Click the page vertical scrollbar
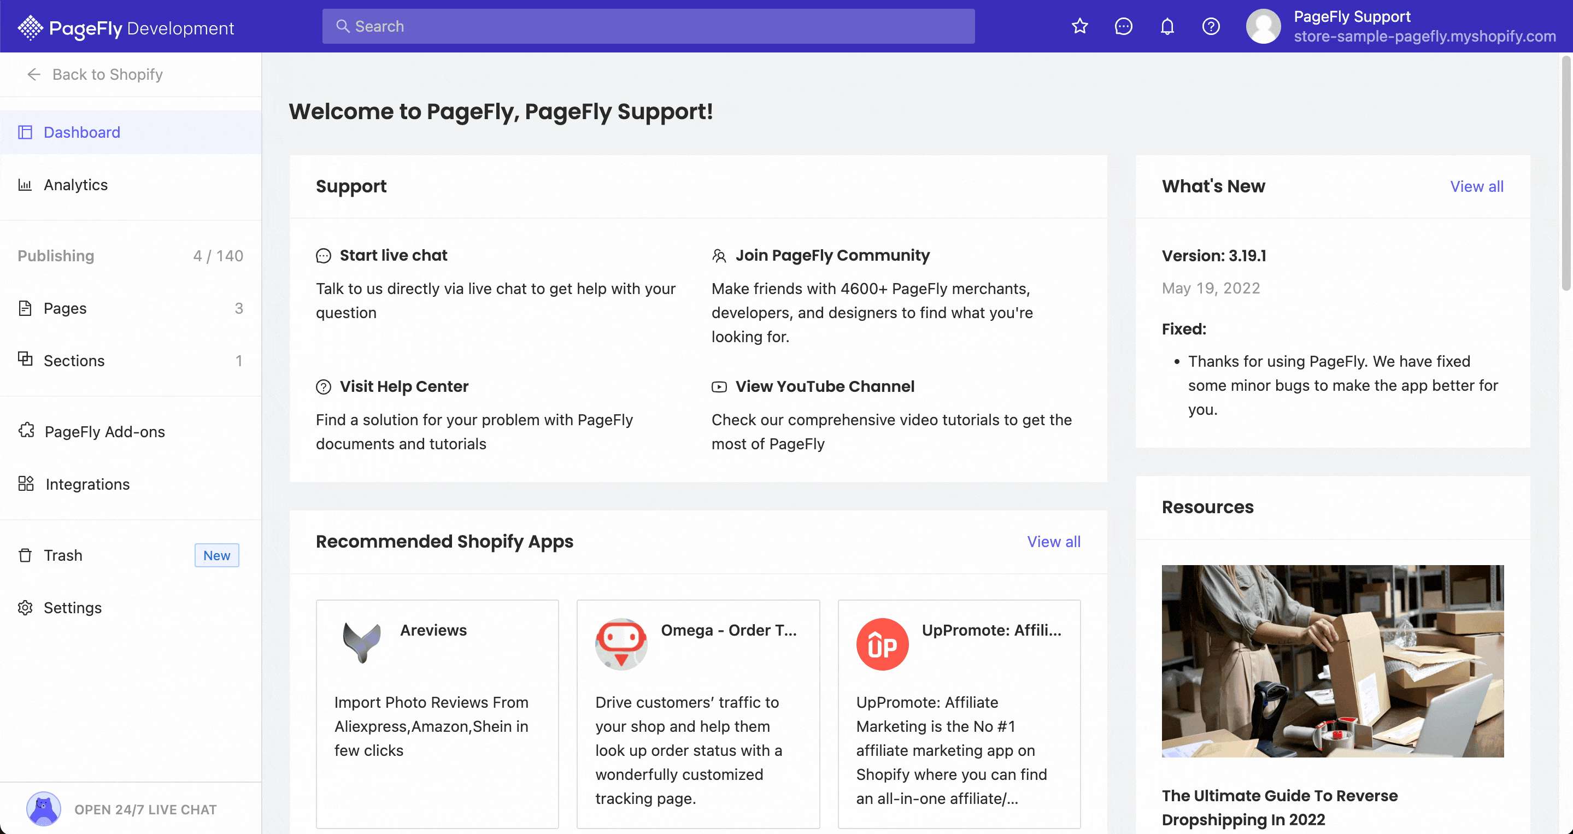The height and width of the screenshot is (834, 1573). (1566, 174)
